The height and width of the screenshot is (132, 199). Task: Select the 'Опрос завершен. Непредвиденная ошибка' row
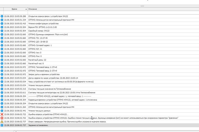tap(72, 122)
